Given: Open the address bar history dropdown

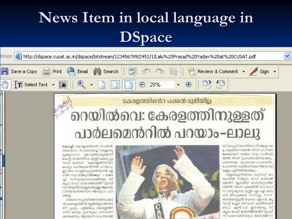Looking at the screenshot, I should [x=287, y=56].
